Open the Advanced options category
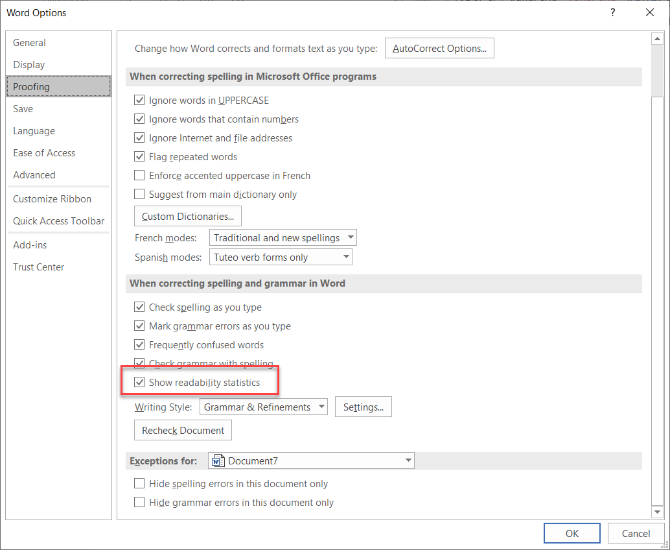670x550 pixels. click(58, 175)
